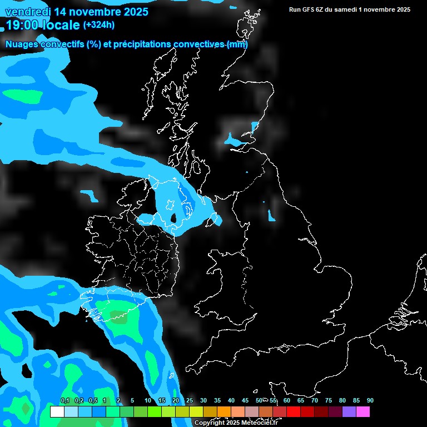
Task: Pick the orange legend color swatch
Action: point(224,412)
